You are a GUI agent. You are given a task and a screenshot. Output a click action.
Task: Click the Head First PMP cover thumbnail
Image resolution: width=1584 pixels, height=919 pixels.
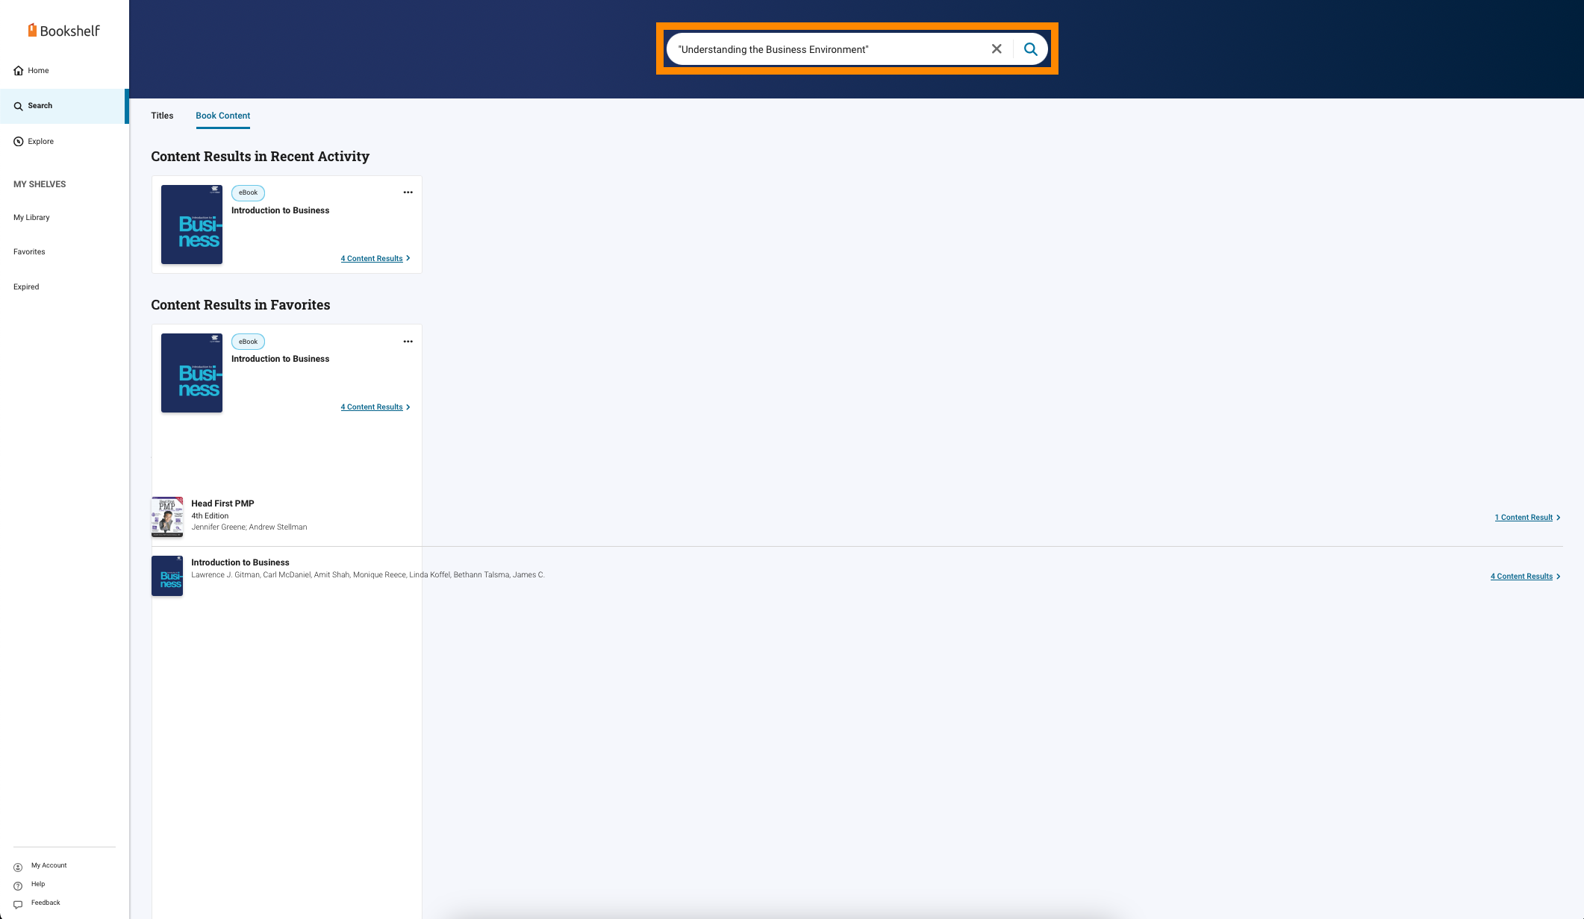click(x=167, y=516)
